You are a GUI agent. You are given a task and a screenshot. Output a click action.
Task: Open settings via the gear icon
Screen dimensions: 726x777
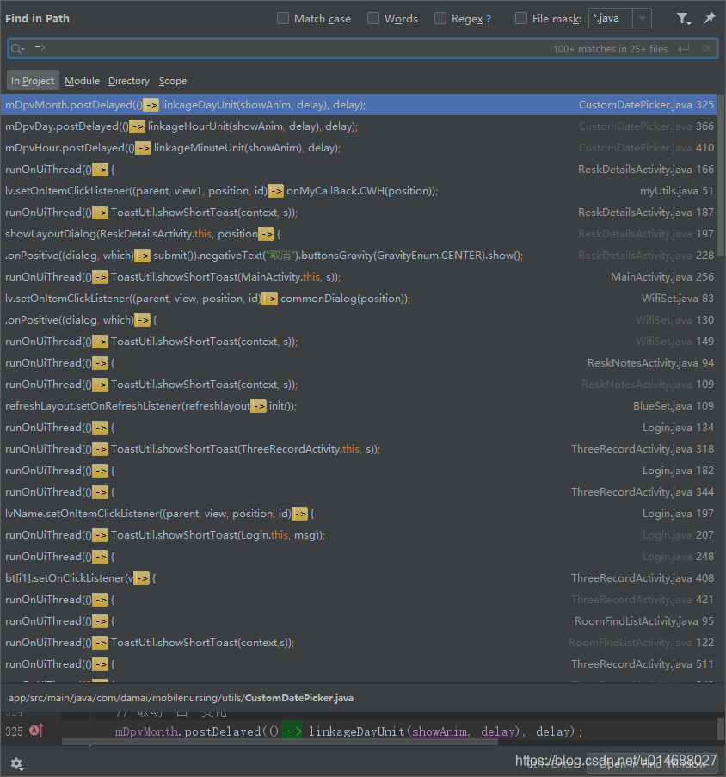coord(15,763)
